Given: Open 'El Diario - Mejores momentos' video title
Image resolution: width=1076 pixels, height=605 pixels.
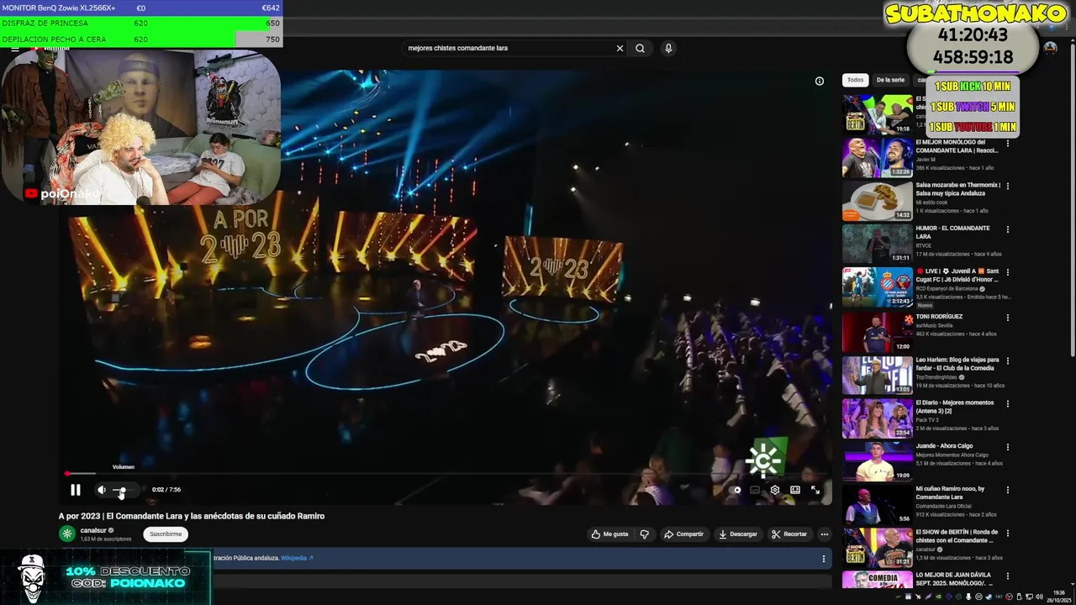Looking at the screenshot, I should tap(954, 407).
